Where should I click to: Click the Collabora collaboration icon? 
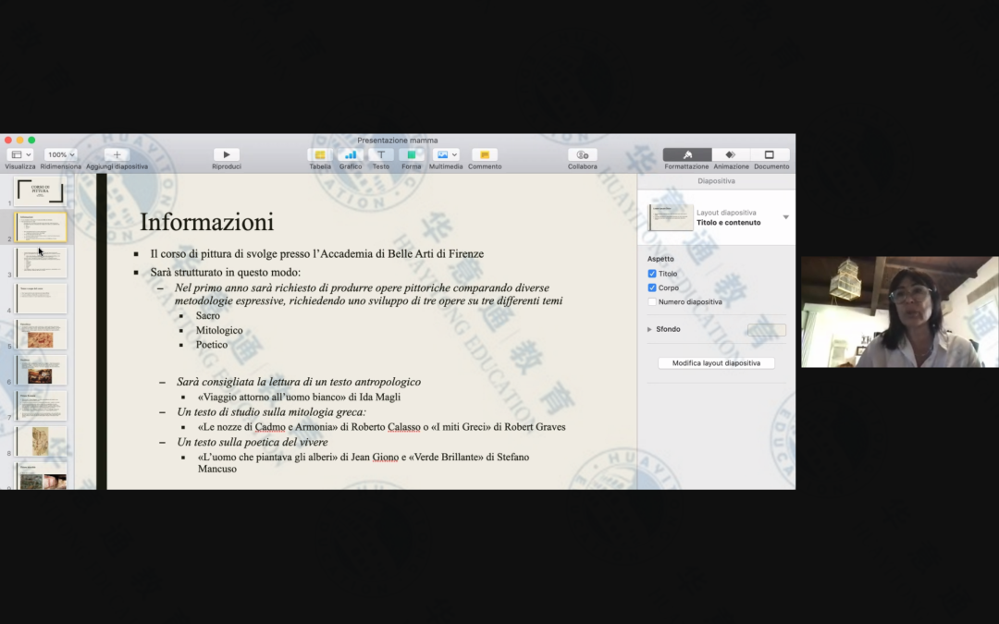[x=583, y=154]
